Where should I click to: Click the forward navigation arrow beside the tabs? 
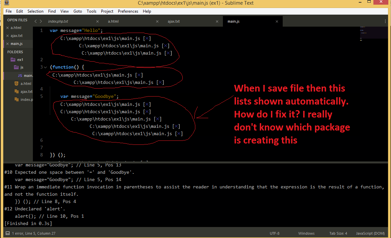point(41,21)
